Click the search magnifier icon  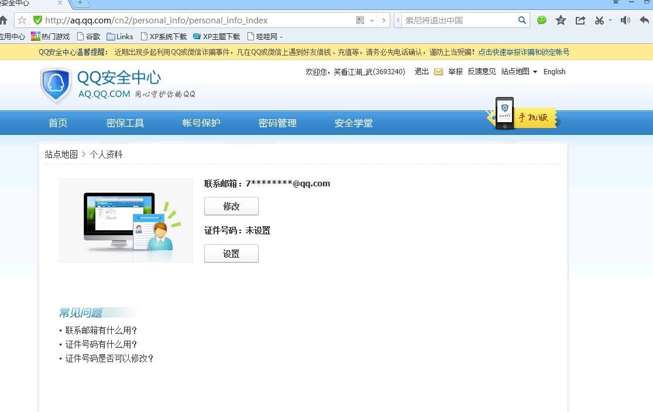click(x=522, y=20)
